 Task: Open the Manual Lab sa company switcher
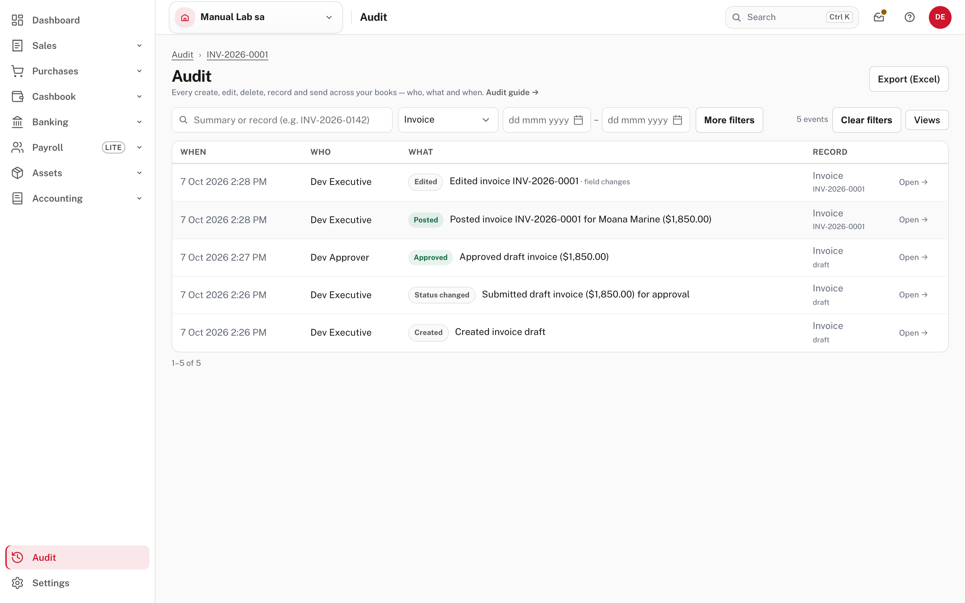[x=256, y=17]
